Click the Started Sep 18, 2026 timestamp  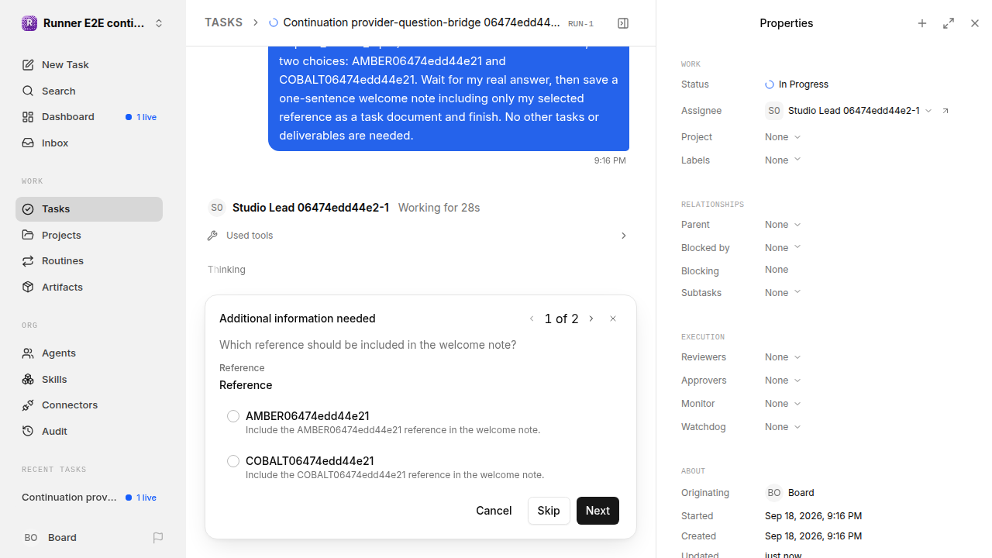pyautogui.click(x=813, y=516)
